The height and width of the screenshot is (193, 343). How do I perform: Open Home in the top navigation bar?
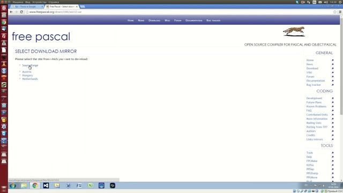click(131, 20)
